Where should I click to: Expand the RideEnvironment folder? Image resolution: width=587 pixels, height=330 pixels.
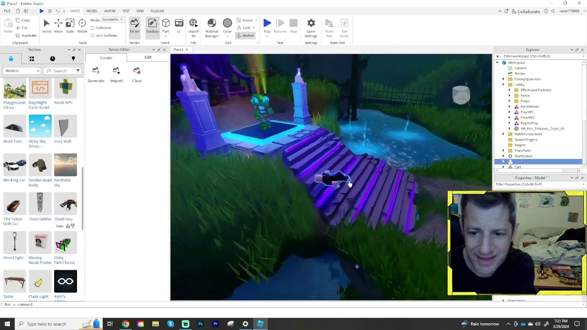503,134
